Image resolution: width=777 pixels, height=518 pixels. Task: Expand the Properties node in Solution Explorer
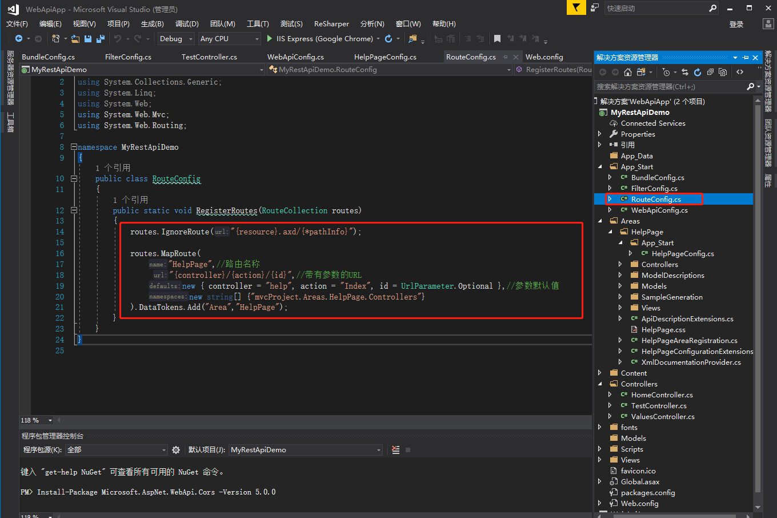point(599,134)
